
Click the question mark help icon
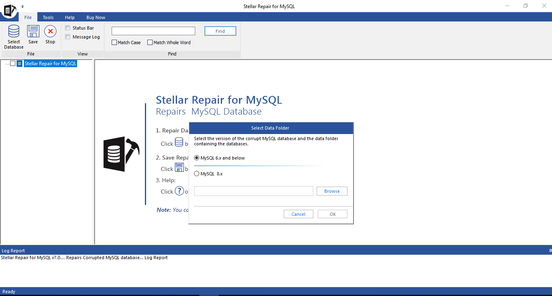coord(179,191)
